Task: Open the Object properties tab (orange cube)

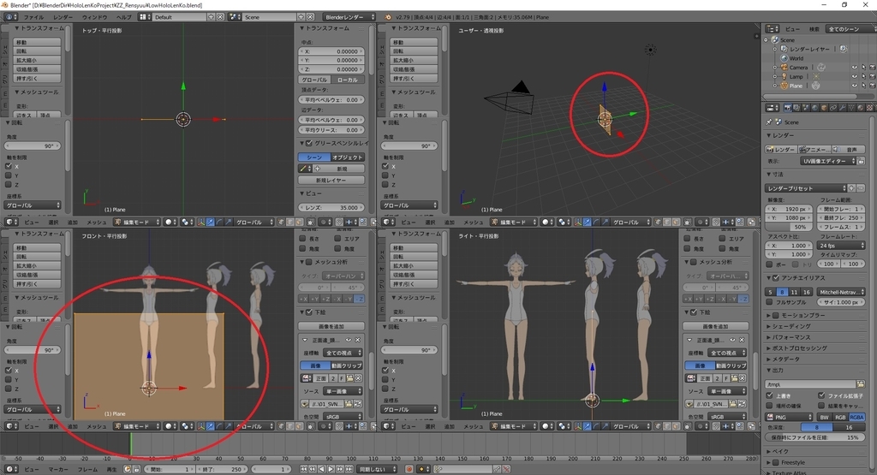Action: [x=824, y=107]
